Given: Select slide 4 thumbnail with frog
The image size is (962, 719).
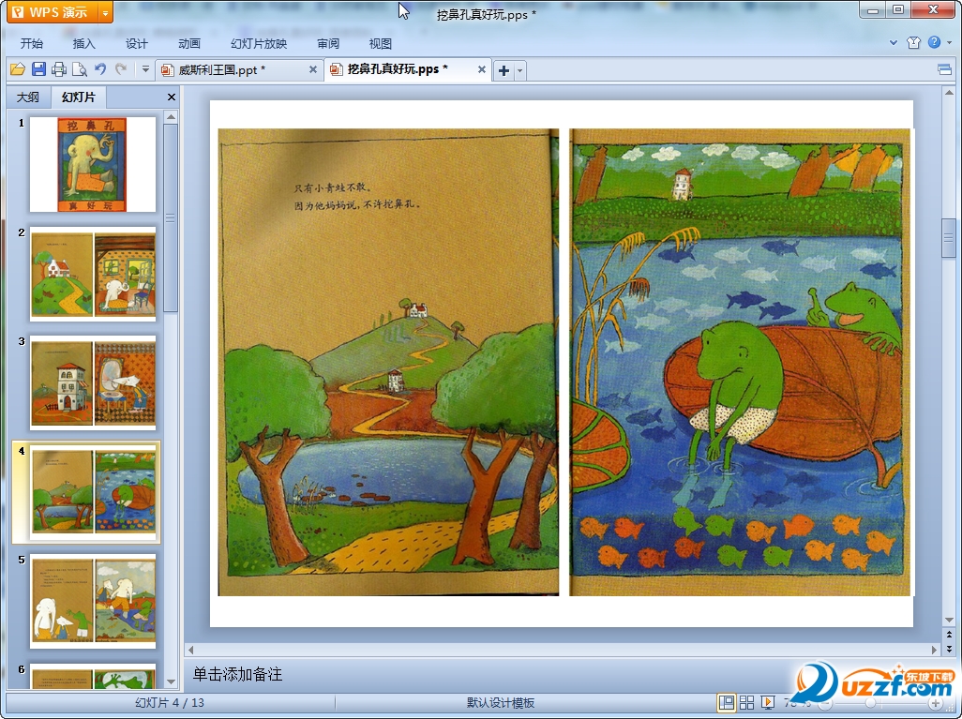Looking at the screenshot, I should 93,492.
